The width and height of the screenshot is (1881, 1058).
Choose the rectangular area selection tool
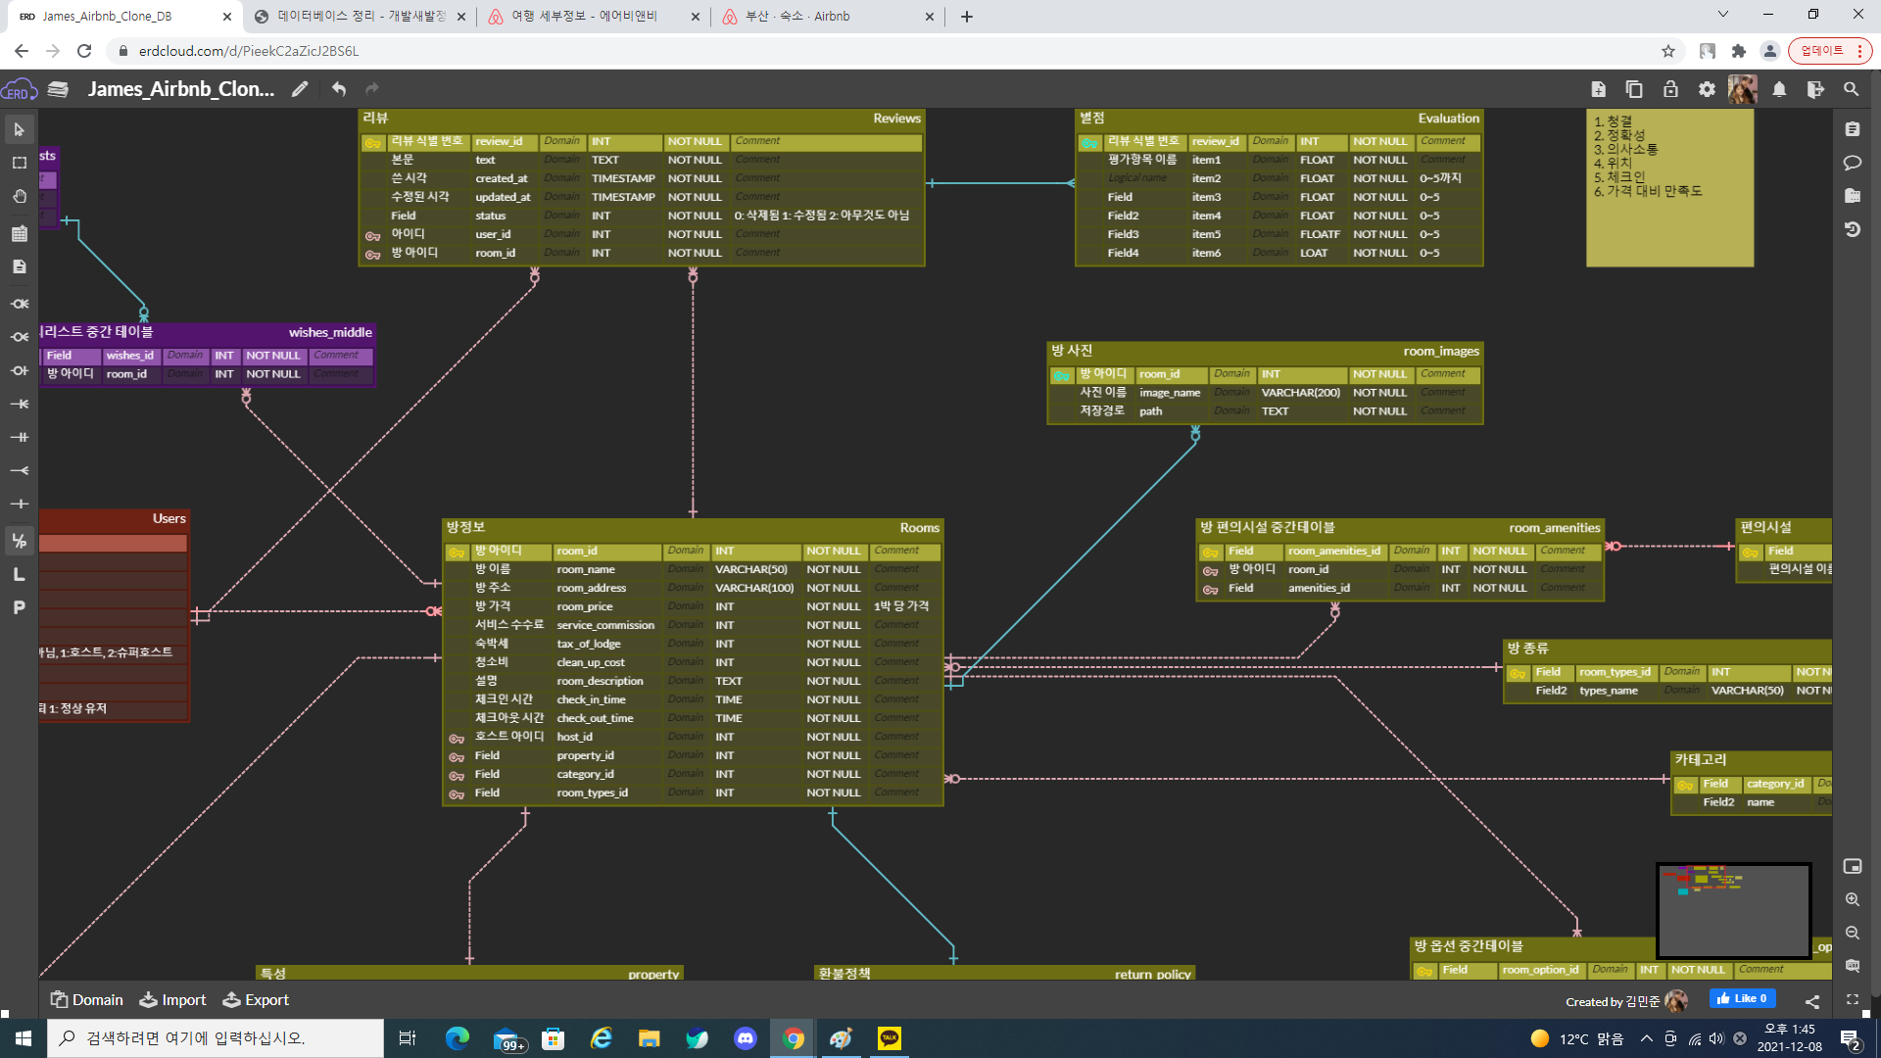(19, 163)
